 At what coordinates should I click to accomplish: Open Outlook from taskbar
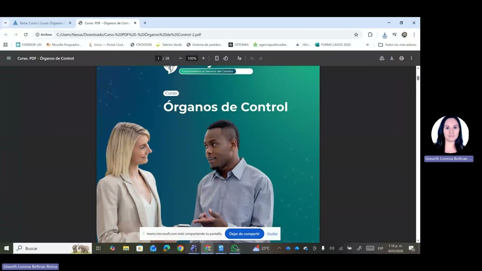click(x=153, y=248)
